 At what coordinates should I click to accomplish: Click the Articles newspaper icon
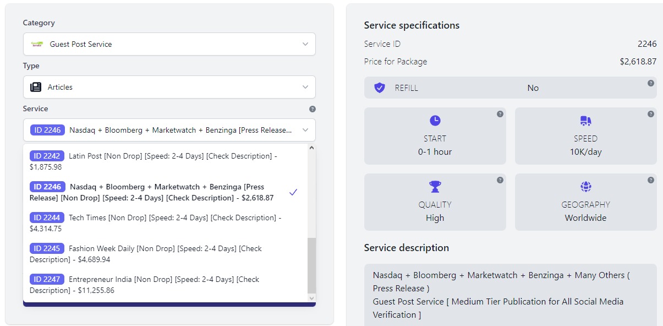[36, 87]
